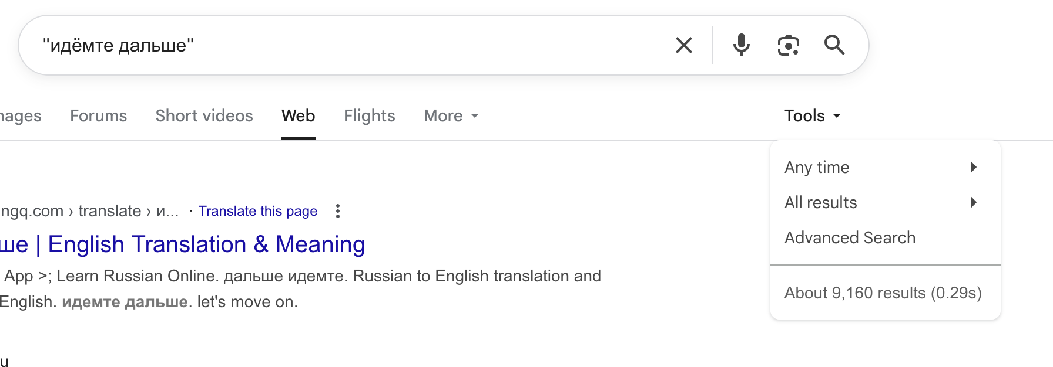Open search by image camera icon
1053x367 pixels.
[788, 45]
